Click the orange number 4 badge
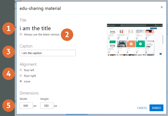 (9, 74)
